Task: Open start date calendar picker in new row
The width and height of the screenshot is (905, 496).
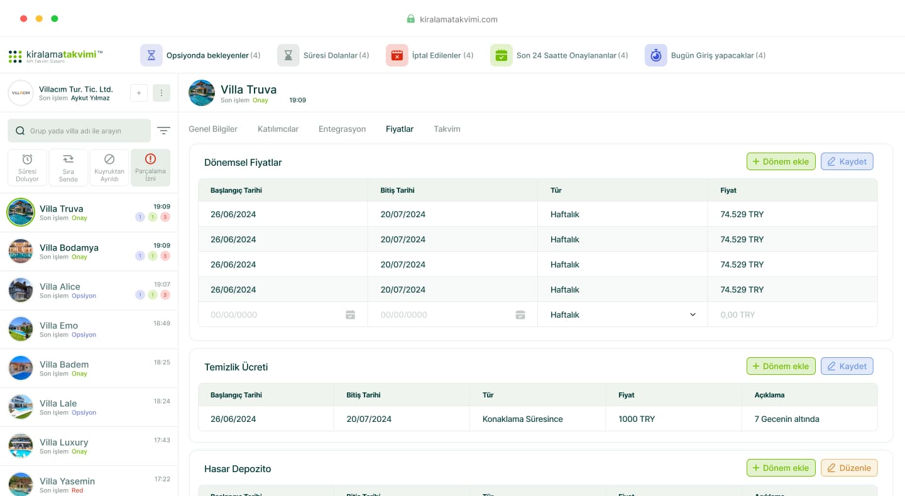Action: click(350, 315)
